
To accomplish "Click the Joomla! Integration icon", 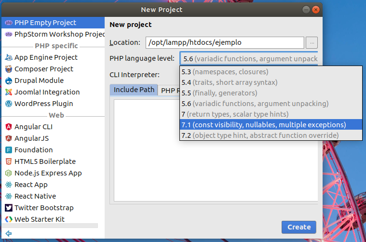I will pos(9,92).
